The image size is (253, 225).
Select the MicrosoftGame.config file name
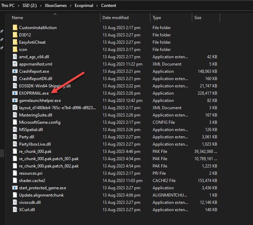tap(40, 122)
